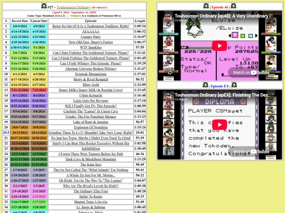Open 'Utsuho, The Fire Punching Menace' episode
The height and width of the screenshot is (213, 285).
[91, 117]
